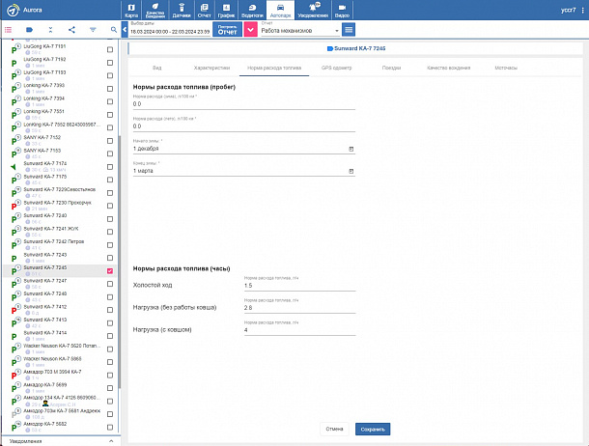Open the Работа механизмов report dropdown
The height and width of the screenshot is (446, 589).
(299, 31)
